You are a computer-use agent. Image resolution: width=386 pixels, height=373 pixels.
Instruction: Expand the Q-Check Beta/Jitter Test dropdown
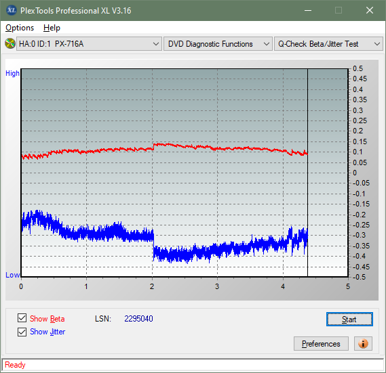(328, 44)
